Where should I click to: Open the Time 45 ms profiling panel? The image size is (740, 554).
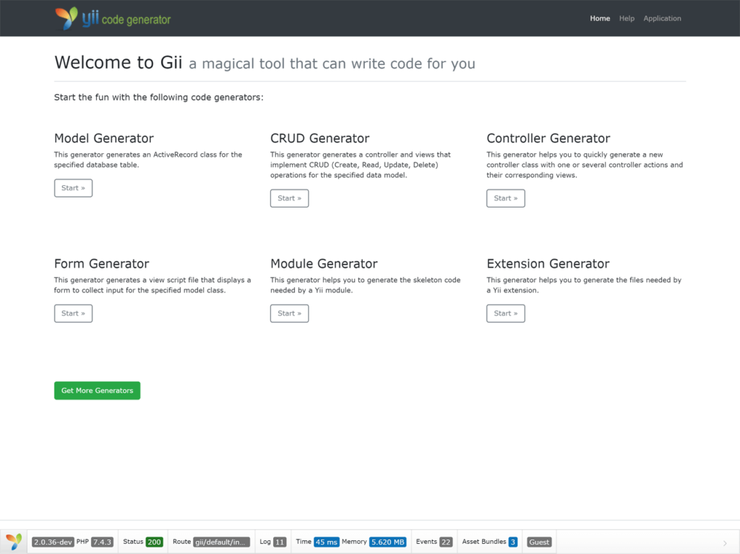pyautogui.click(x=317, y=542)
